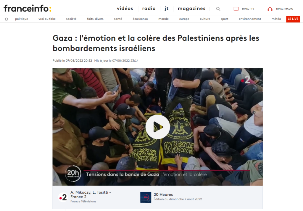Go to home via house icon
This screenshot has width=303, height=211.
click(x=7, y=19)
